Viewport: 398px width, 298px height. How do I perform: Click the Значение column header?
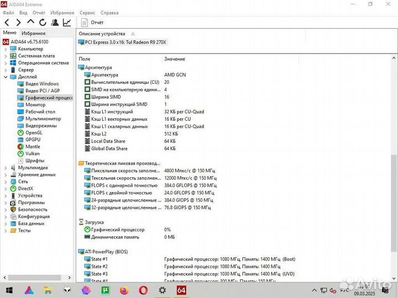point(175,59)
